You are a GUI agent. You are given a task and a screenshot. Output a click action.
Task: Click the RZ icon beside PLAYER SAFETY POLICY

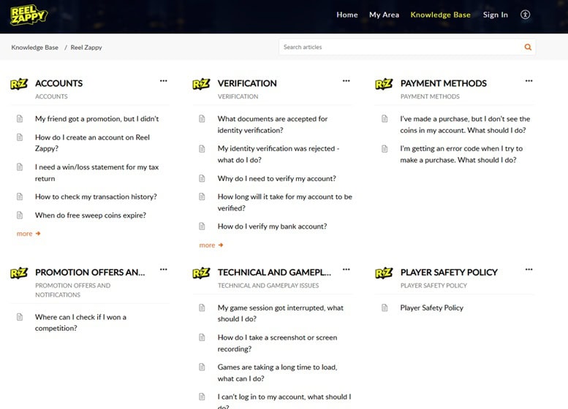384,273
